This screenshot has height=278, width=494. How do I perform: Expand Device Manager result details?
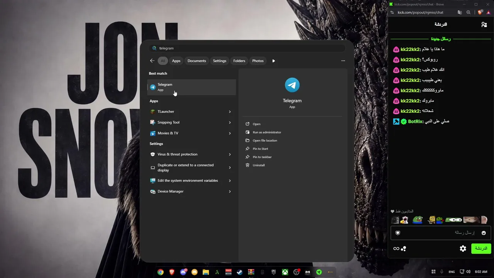coord(230,192)
